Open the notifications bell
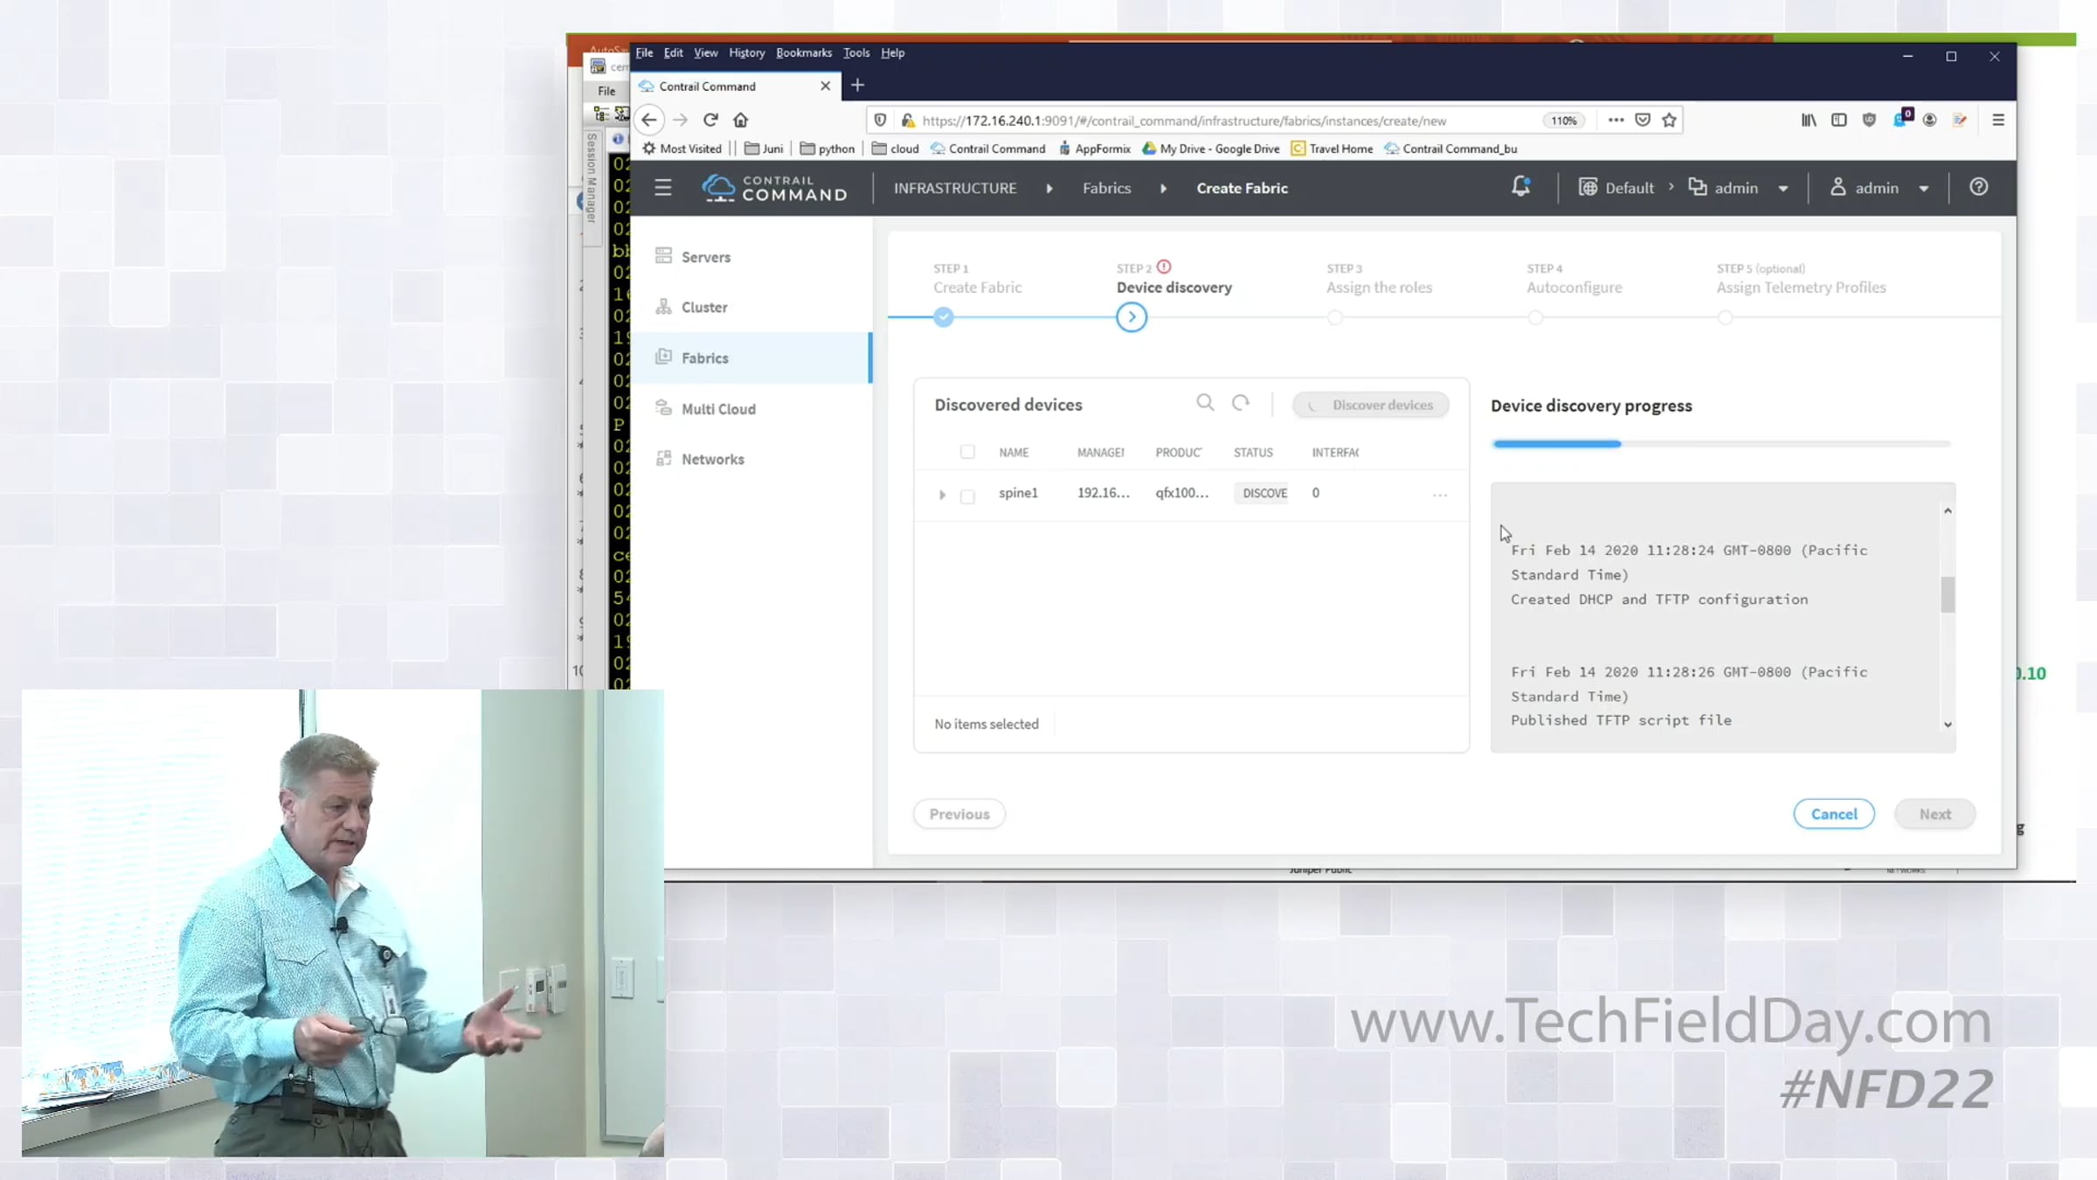This screenshot has width=2097, height=1180. coord(1520,187)
